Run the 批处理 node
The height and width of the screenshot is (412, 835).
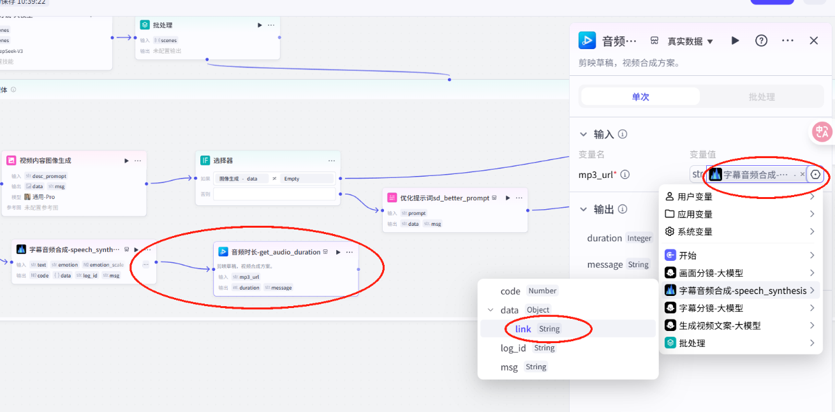tap(259, 25)
